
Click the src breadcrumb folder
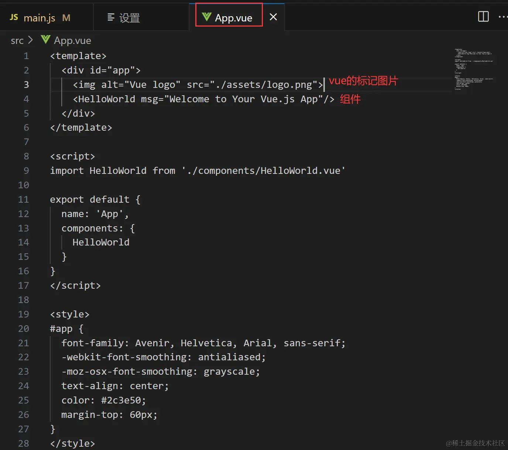pos(17,41)
